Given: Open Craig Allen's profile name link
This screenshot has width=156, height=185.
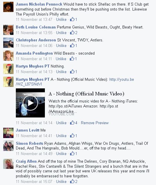Looking at the screenshot, I should click(x=26, y=161).
